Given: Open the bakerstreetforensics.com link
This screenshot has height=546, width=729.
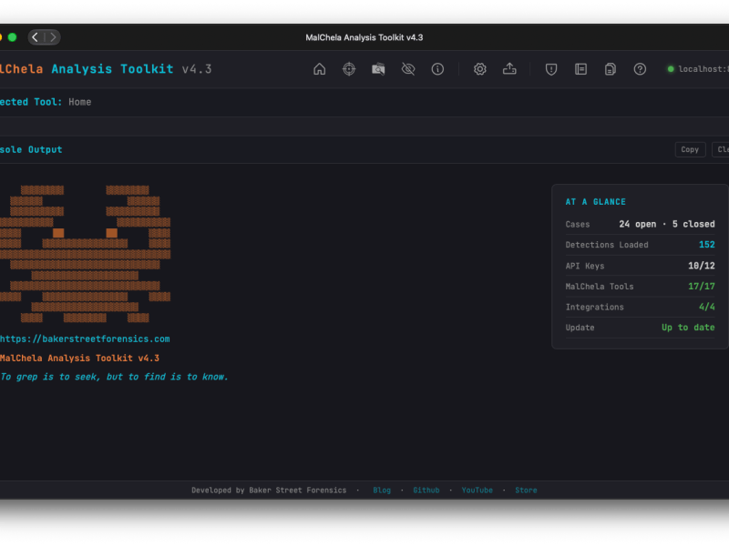Looking at the screenshot, I should click(x=85, y=339).
